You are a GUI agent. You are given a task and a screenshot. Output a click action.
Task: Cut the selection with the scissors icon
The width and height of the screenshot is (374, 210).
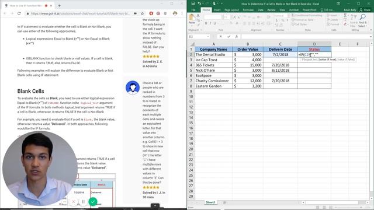[x=198, y=15]
